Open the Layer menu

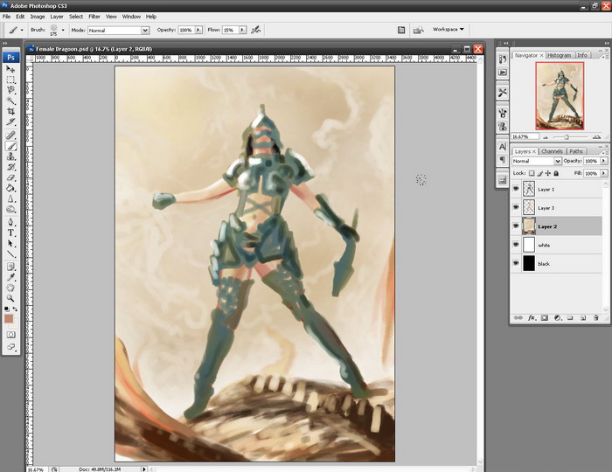pyautogui.click(x=57, y=17)
